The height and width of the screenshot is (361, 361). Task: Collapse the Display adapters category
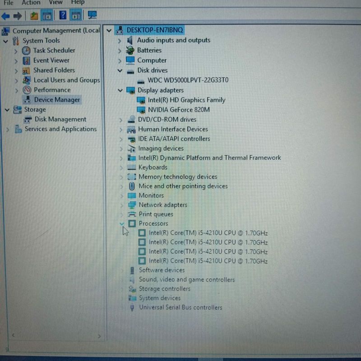point(120,90)
